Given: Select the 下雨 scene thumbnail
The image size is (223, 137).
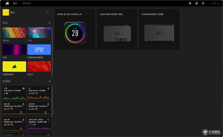Looking at the screenshot, I should [39, 33].
